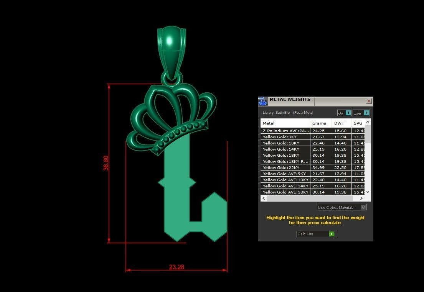
Task: Click the vertical scrollbar up arrow
Action: pyautogui.click(x=368, y=122)
